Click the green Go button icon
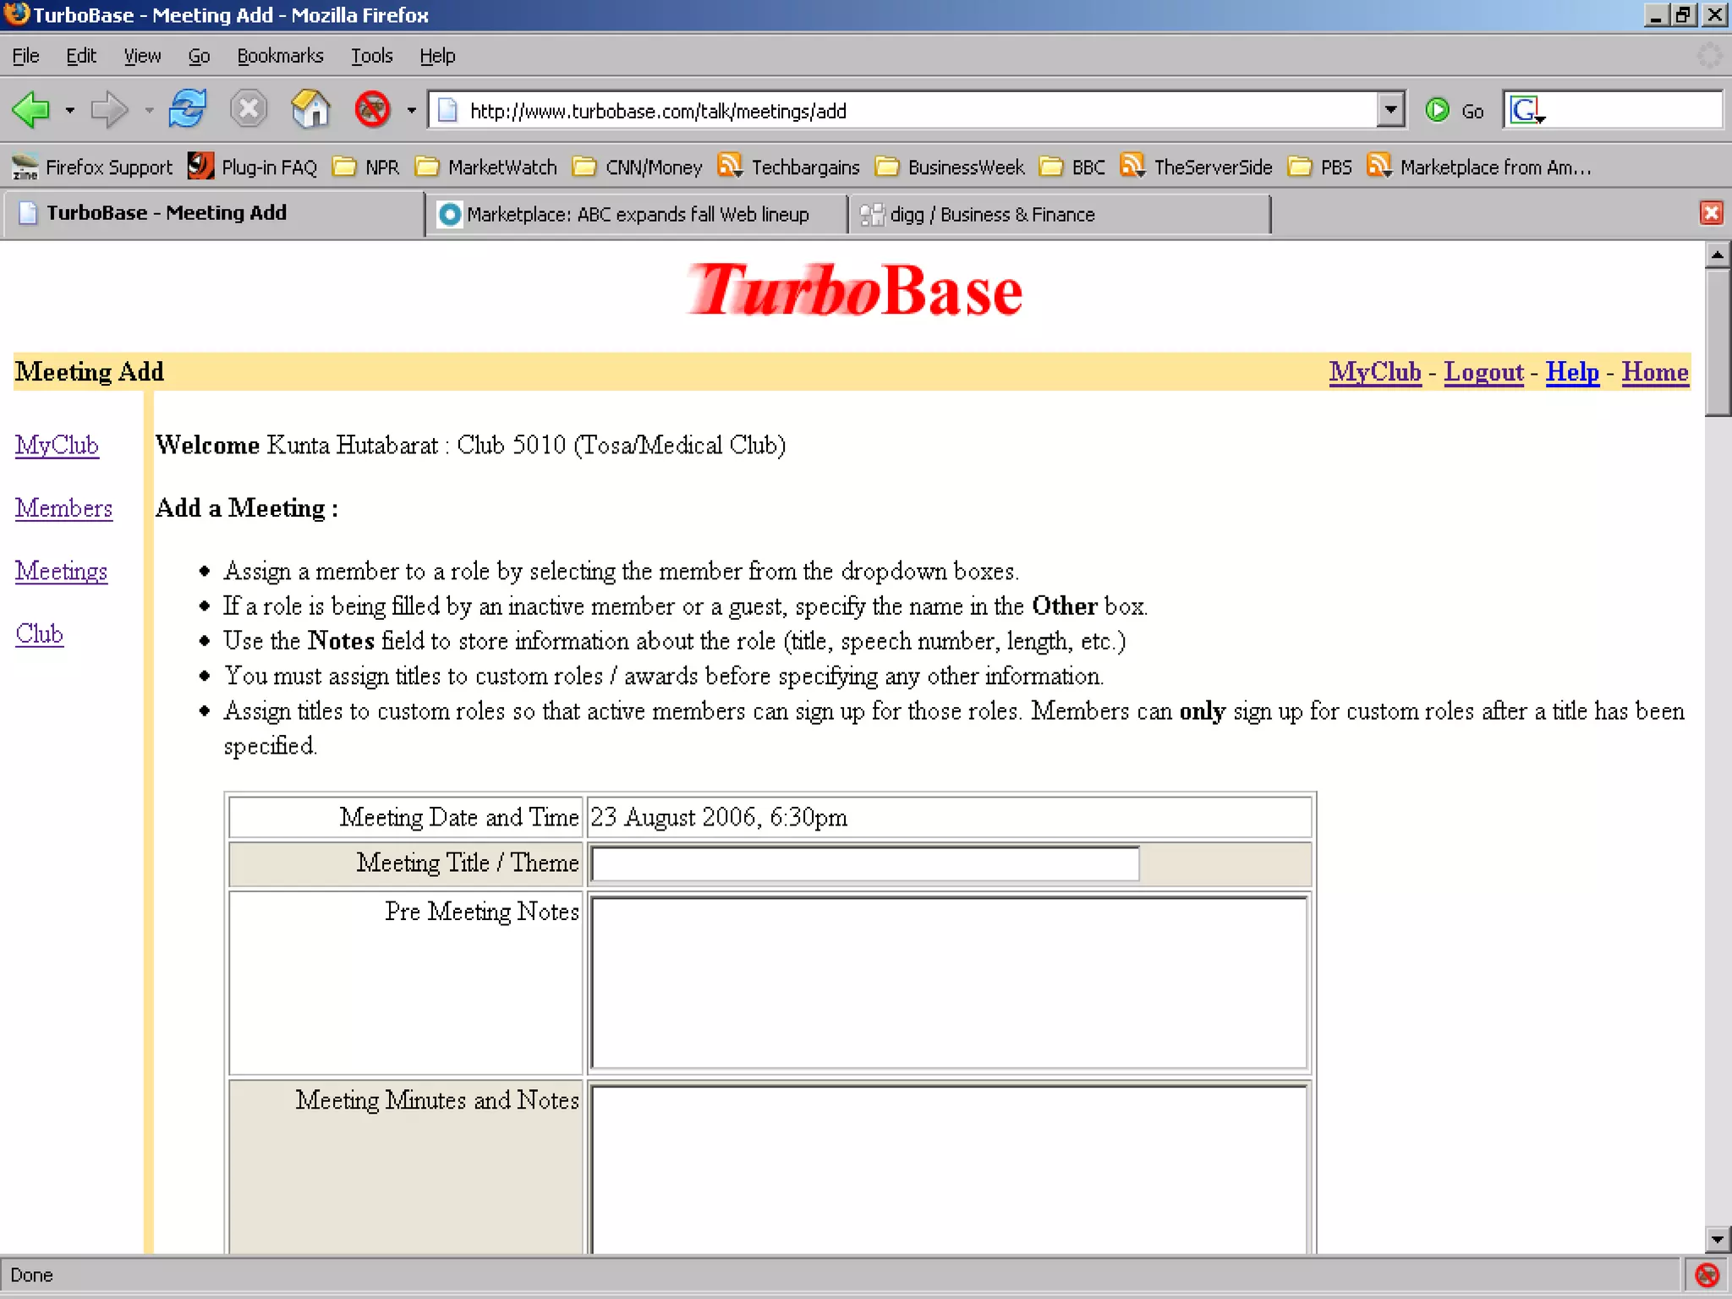Image resolution: width=1732 pixels, height=1299 pixels. pos(1437,111)
